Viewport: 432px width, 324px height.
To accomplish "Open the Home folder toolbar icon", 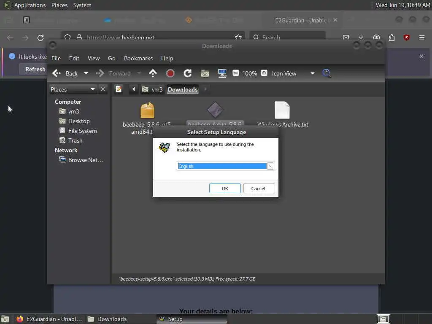I will [x=205, y=73].
